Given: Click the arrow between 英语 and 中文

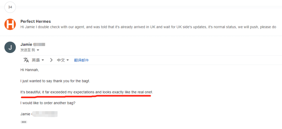Looking at the screenshot, I should click(51, 60).
